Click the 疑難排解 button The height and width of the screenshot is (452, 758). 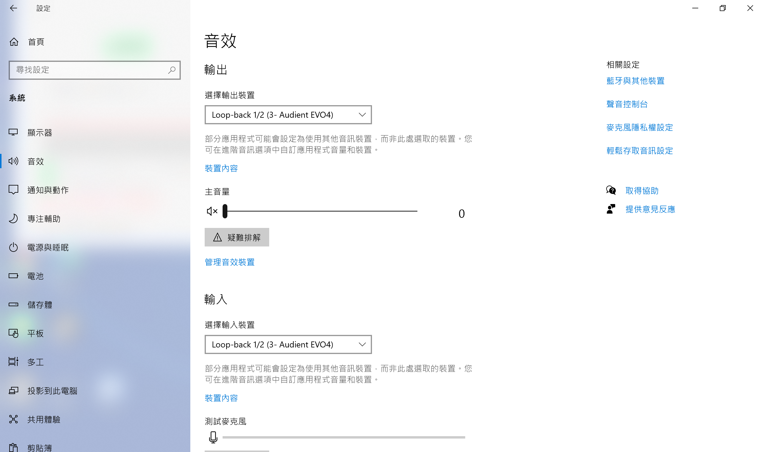tap(237, 237)
